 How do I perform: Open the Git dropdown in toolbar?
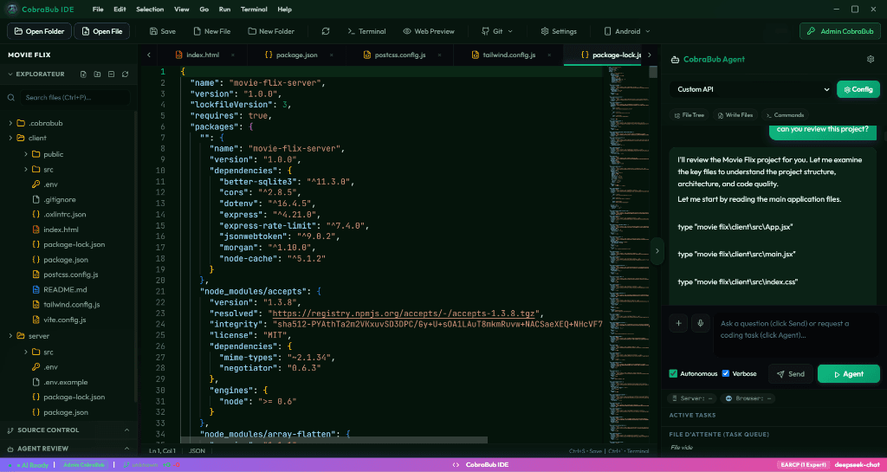click(497, 31)
